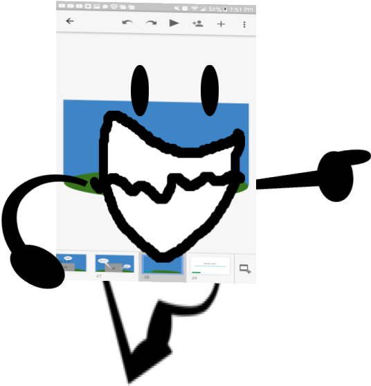This screenshot has width=371, height=386.
Task: Tap the 7:51 PM clock
Action: coord(241,10)
